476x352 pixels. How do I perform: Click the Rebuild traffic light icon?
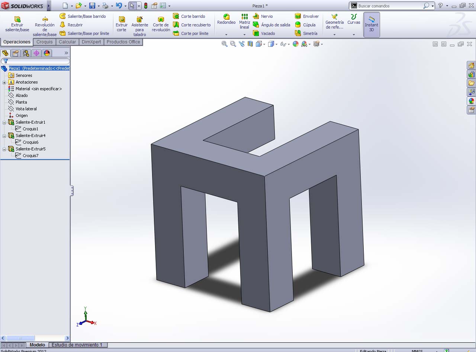tap(145, 6)
